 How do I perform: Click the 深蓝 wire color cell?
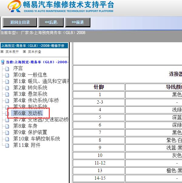tap(153, 117)
